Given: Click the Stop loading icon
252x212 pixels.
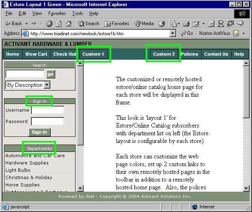Looking at the screenshot, I should pyautogui.click(x=49, y=24).
